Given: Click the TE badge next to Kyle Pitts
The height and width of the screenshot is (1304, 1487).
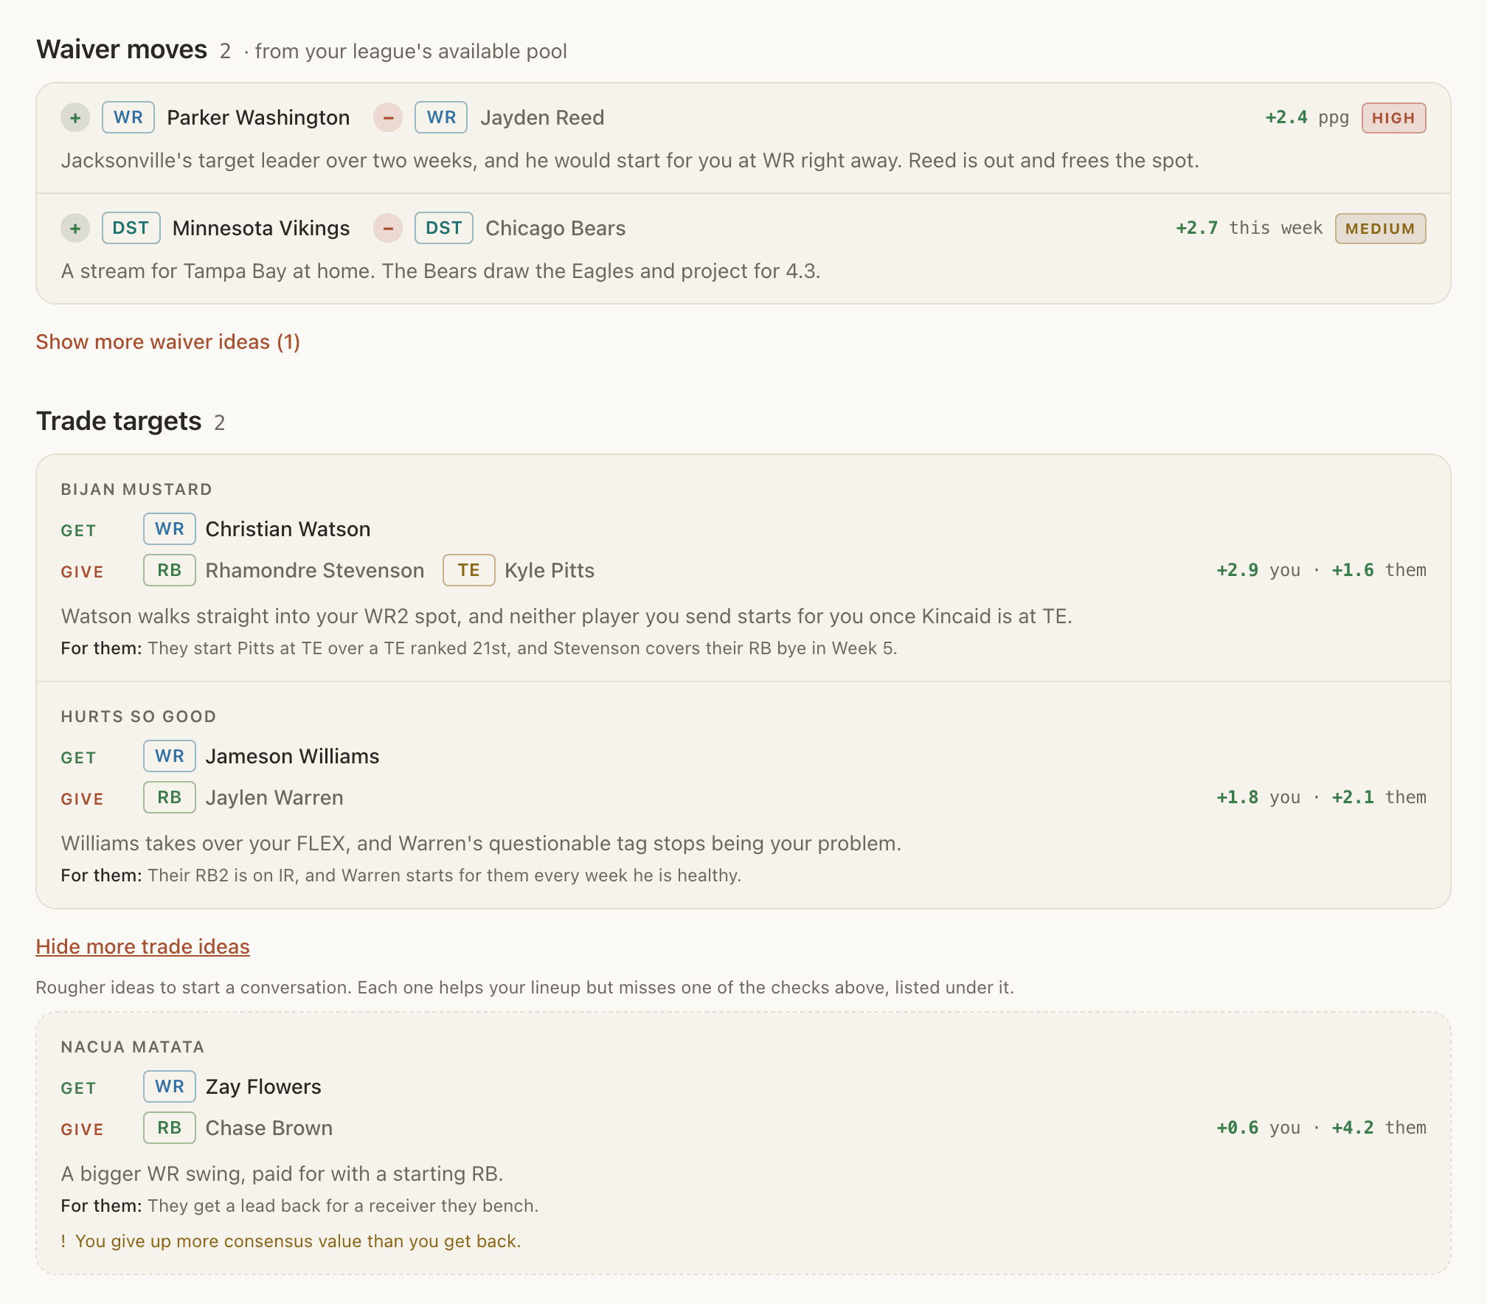Looking at the screenshot, I should coord(469,570).
